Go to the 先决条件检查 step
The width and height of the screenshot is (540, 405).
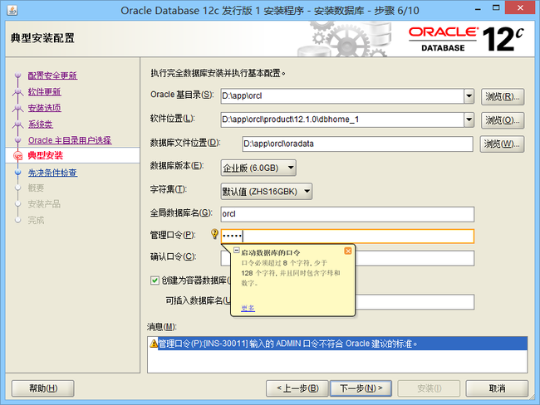[52, 173]
